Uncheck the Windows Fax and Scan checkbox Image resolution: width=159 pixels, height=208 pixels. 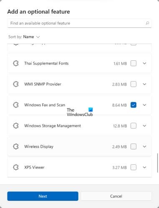pos(134,105)
